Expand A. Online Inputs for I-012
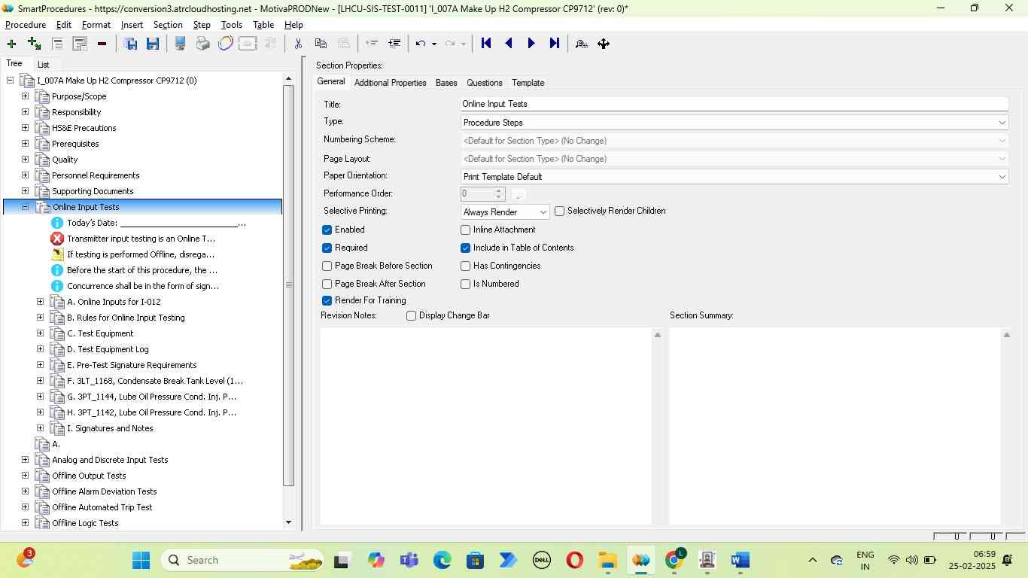 coord(41,302)
